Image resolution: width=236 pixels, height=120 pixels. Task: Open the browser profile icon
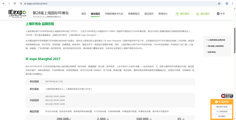tap(227, 4)
